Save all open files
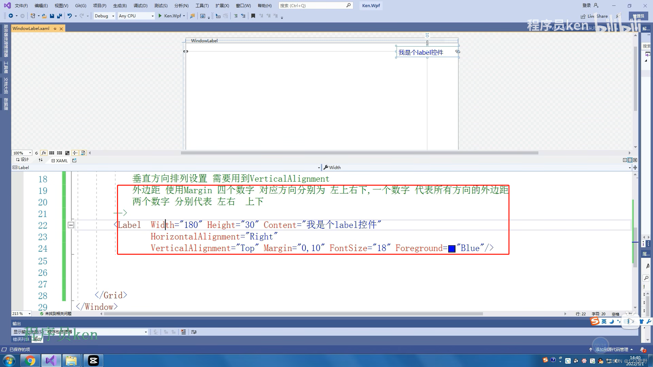653x367 pixels. [x=59, y=16]
